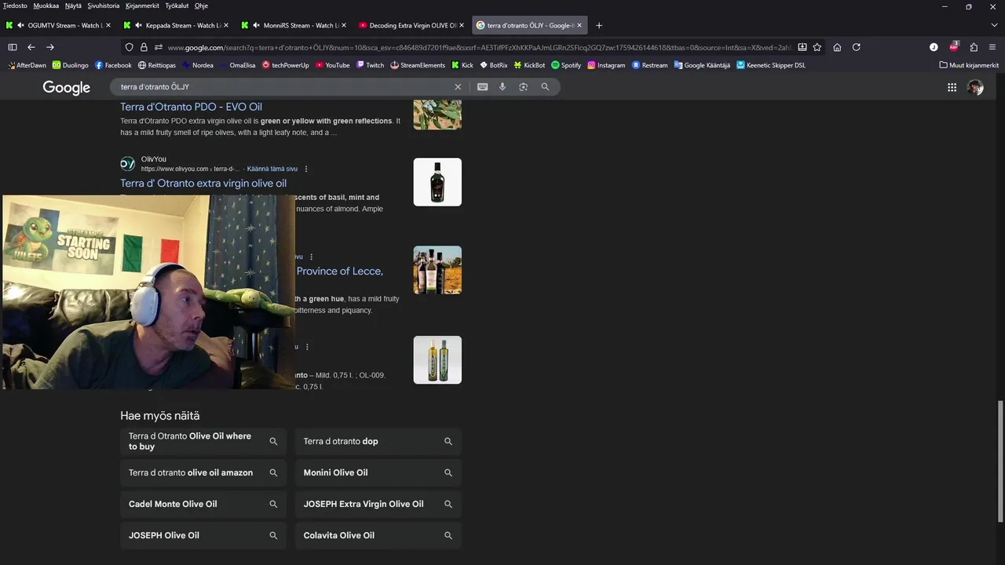Clear the search query with X
Screen dimensions: 1005x565
(458, 87)
